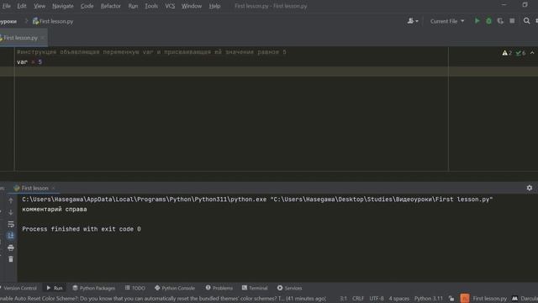
Task: Click First lesson.py status bar widget
Action: [x=489, y=299]
